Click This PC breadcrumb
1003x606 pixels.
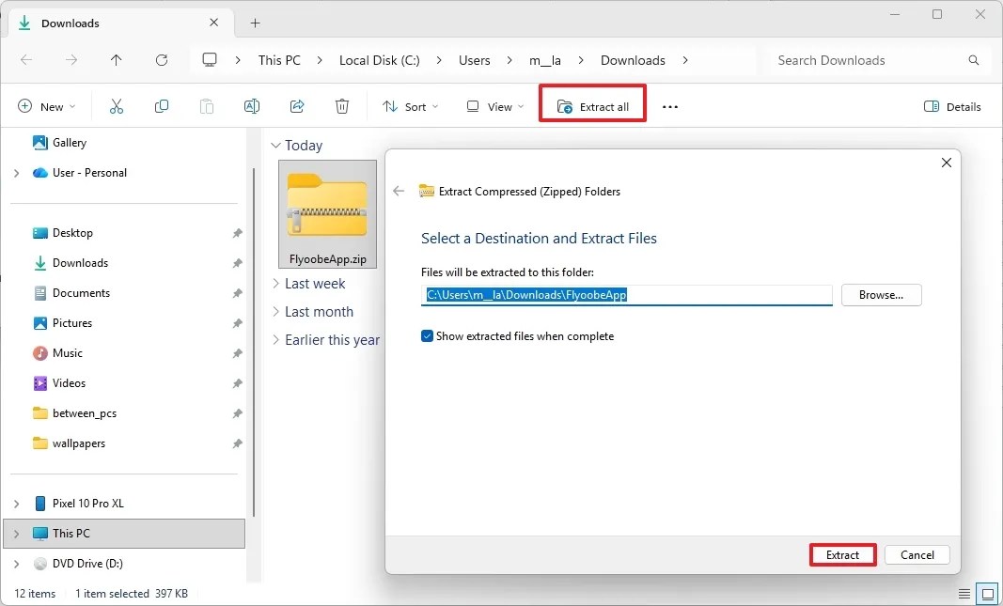pyautogui.click(x=279, y=60)
